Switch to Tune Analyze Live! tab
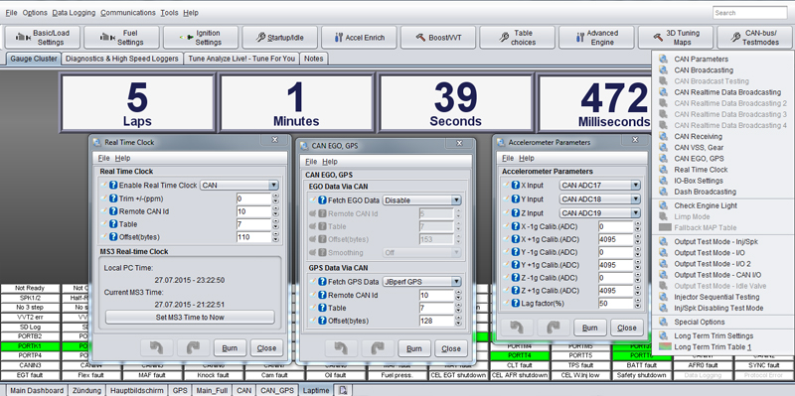Image resolution: width=795 pixels, height=396 pixels. click(x=241, y=59)
